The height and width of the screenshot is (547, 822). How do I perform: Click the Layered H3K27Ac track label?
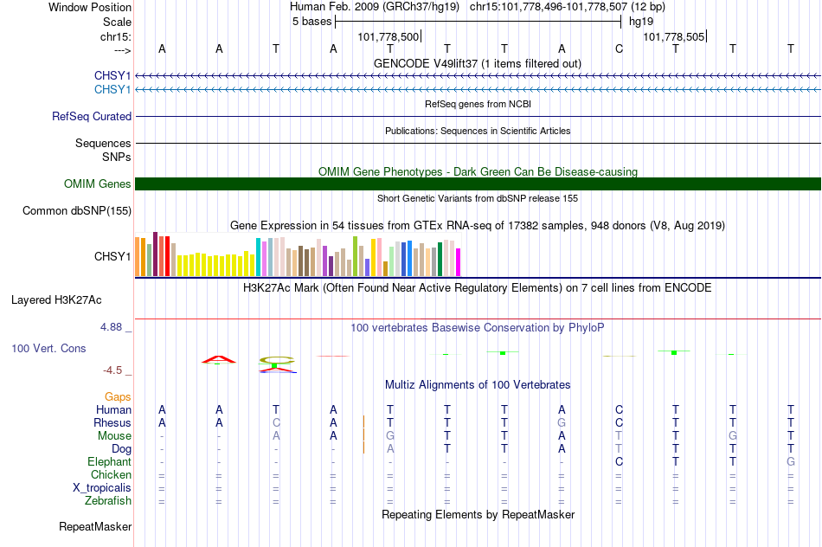point(56,300)
